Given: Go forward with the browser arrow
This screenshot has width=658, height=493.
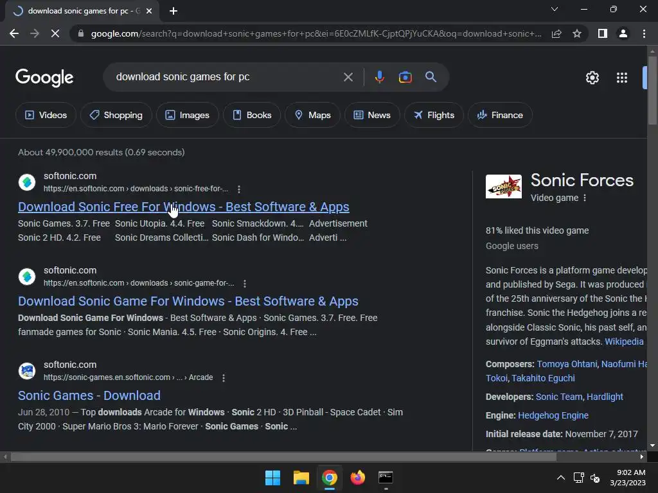Looking at the screenshot, I should click(x=35, y=33).
